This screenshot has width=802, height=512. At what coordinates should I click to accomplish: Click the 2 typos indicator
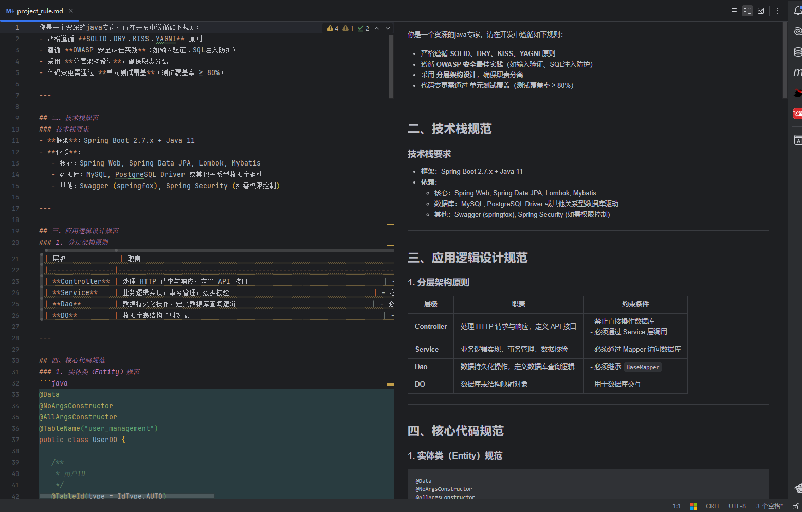pos(363,28)
